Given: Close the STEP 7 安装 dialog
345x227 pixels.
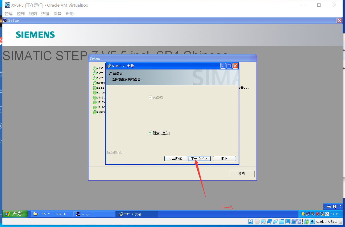Looking at the screenshot, I should [x=235, y=66].
